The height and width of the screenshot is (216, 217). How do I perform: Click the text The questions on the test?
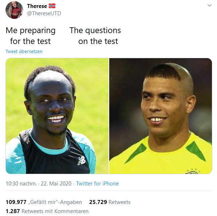pyautogui.click(x=95, y=36)
